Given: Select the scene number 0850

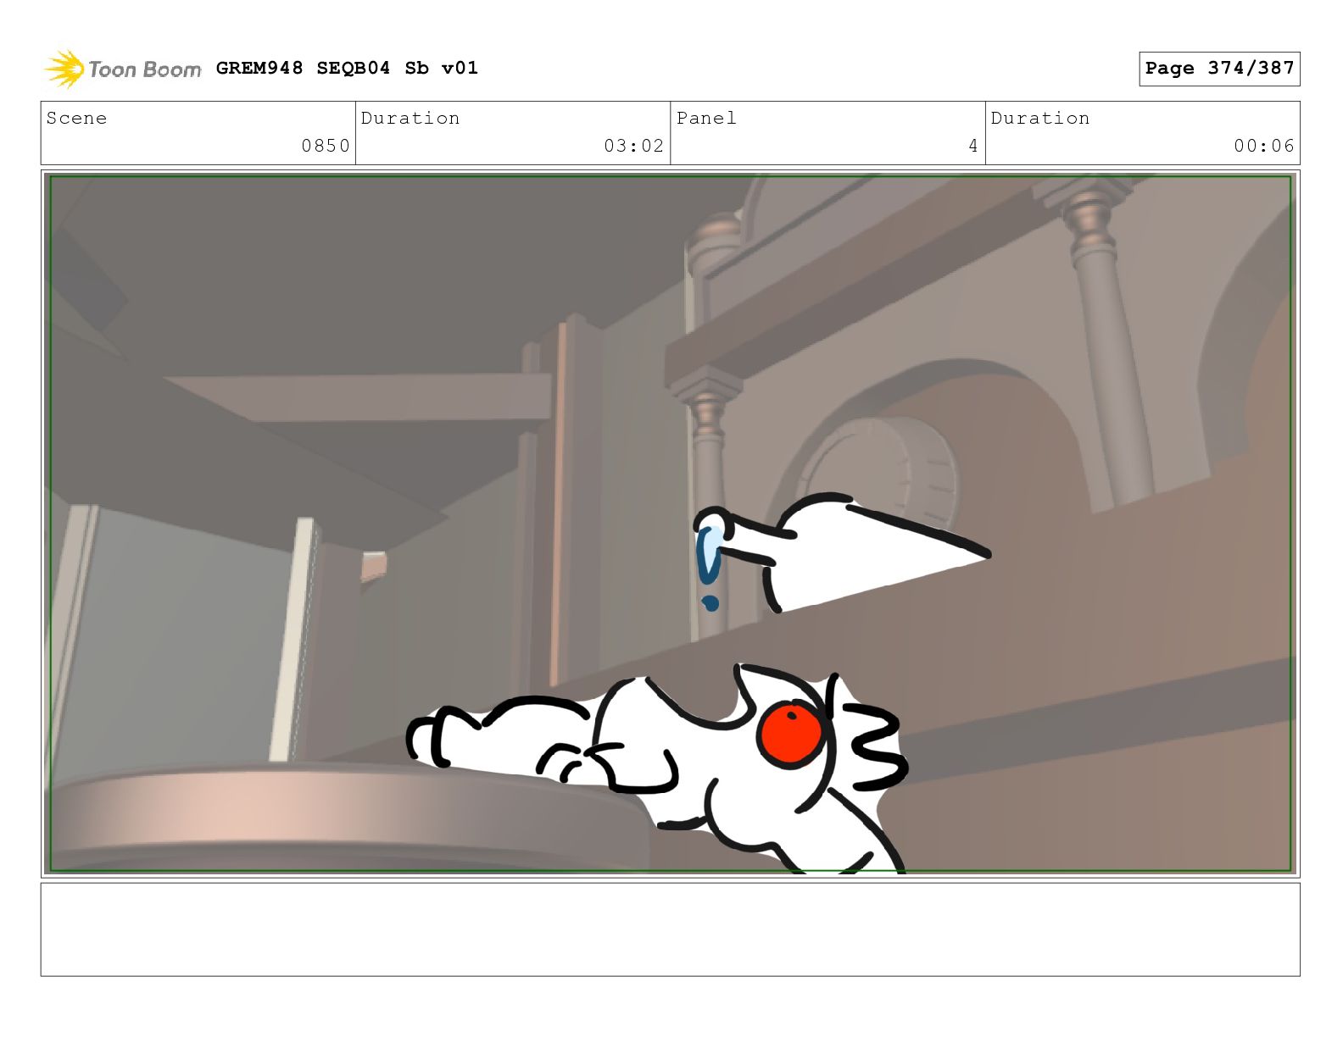Looking at the screenshot, I should click(326, 146).
